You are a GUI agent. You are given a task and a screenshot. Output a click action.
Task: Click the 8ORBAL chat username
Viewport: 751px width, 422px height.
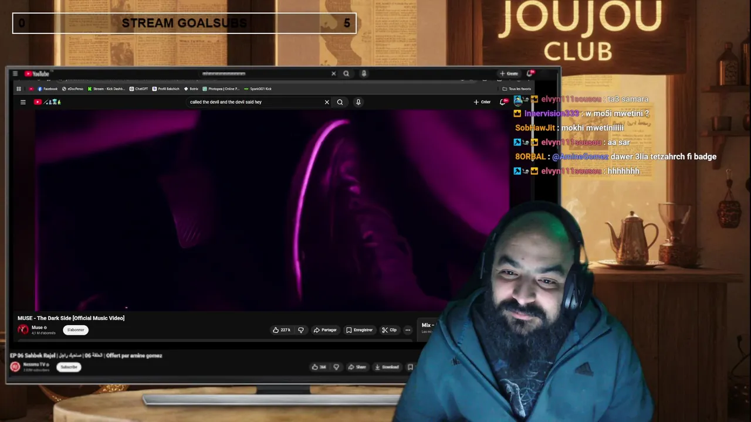(x=530, y=156)
